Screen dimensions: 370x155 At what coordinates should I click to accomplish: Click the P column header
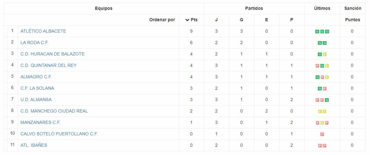292,20
